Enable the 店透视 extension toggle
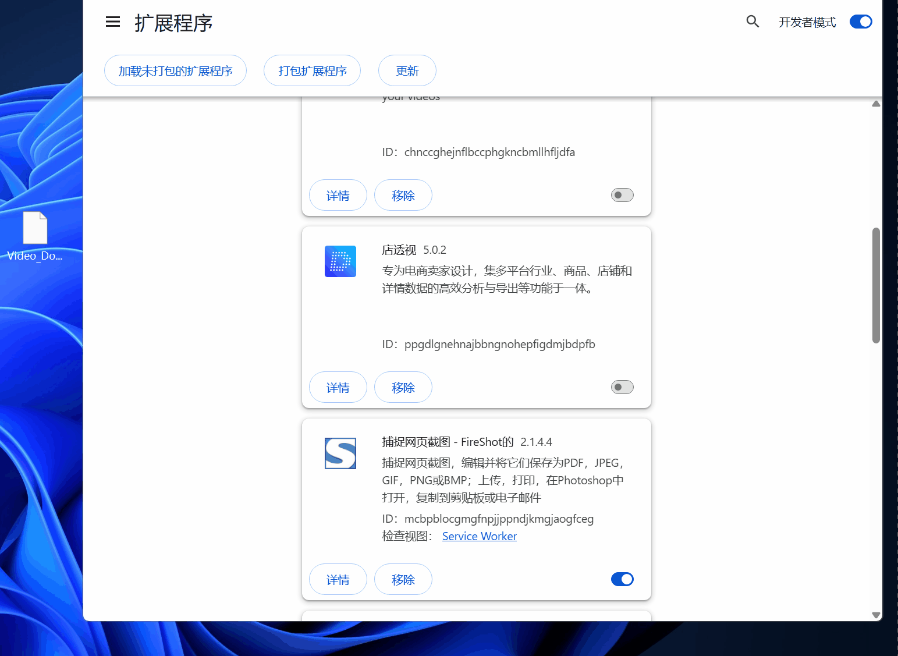898x656 pixels. coord(622,387)
